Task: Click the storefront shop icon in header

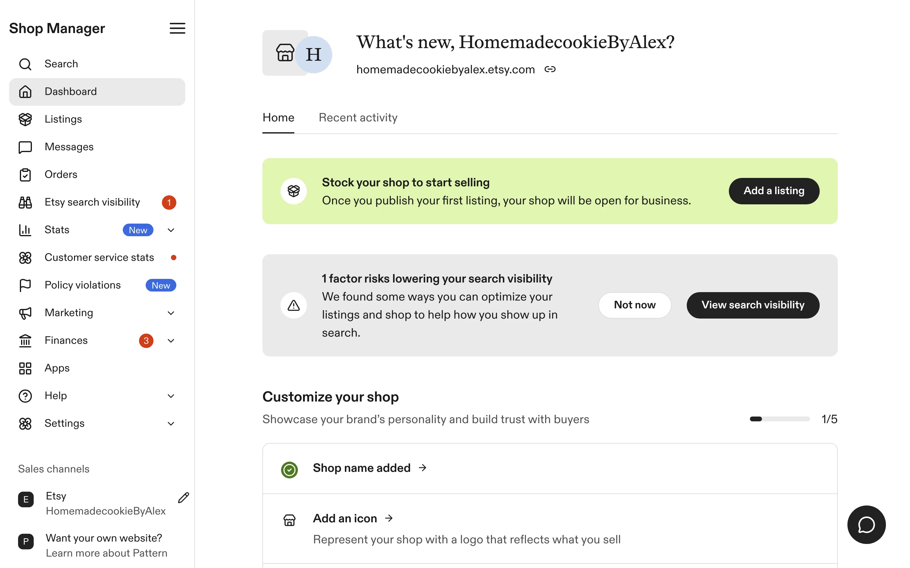Action: pos(285,53)
